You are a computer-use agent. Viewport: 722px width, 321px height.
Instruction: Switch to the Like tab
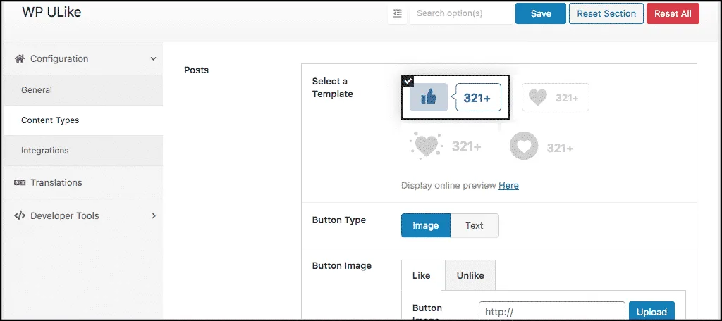click(x=422, y=275)
